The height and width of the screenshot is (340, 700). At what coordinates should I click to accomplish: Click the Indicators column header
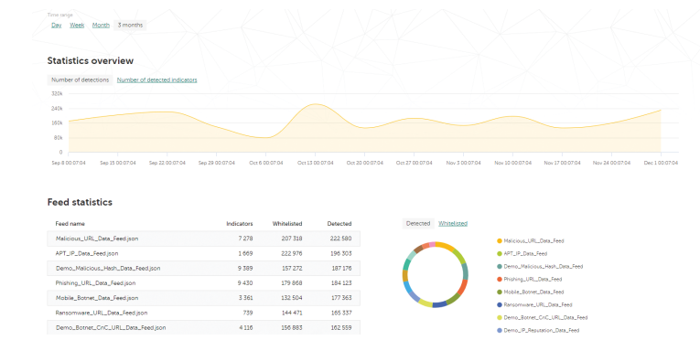click(x=240, y=224)
